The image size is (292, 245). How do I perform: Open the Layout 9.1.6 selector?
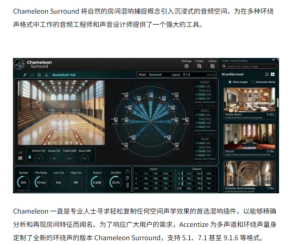(181, 75)
